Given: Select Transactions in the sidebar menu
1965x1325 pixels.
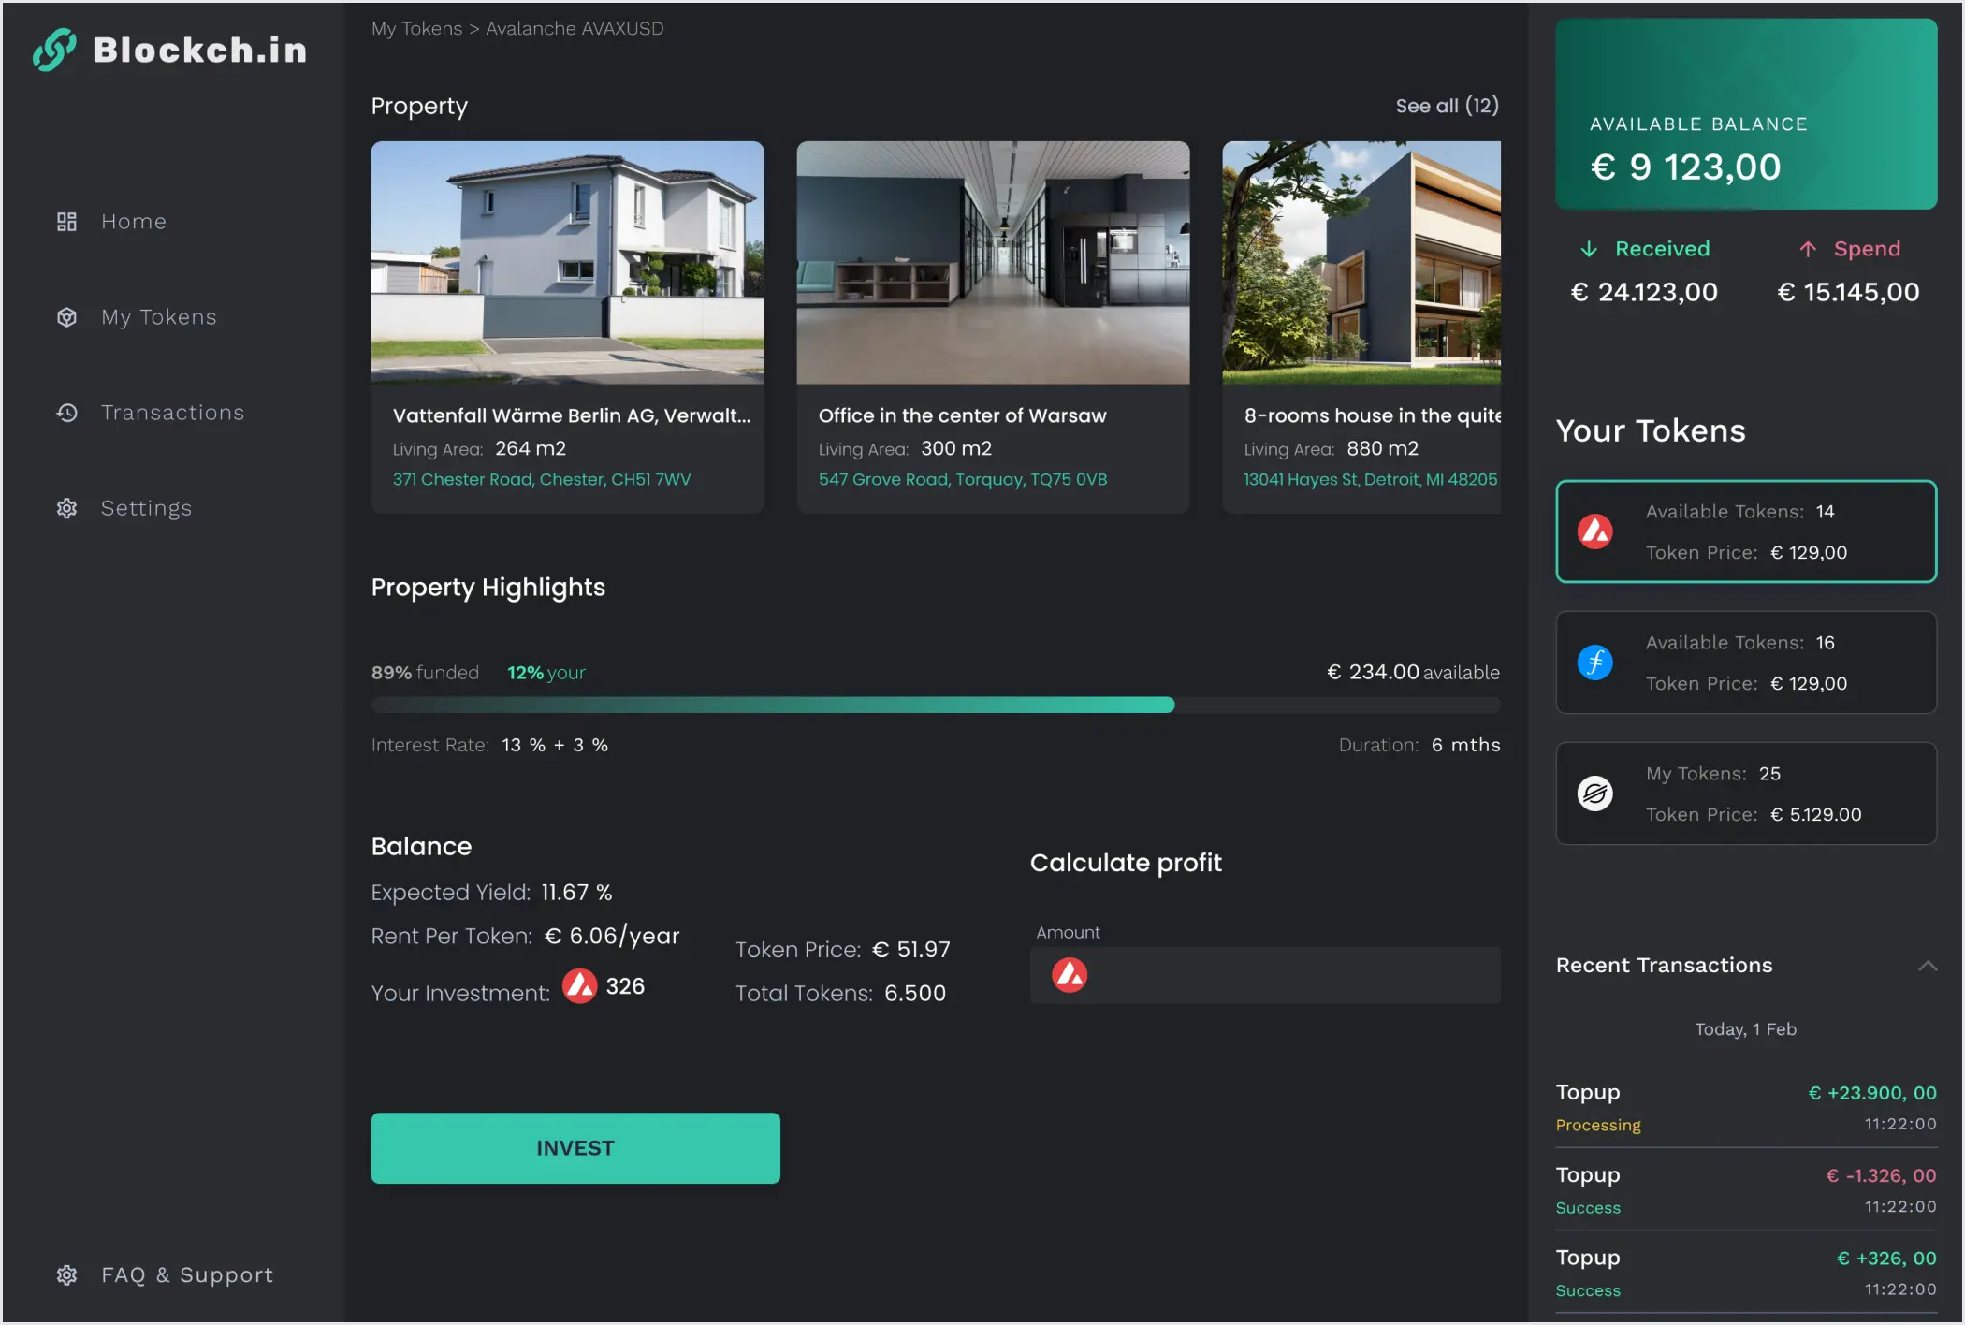Looking at the screenshot, I should click(x=172, y=413).
